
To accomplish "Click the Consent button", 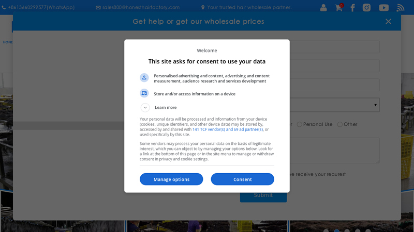I will [x=242, y=179].
